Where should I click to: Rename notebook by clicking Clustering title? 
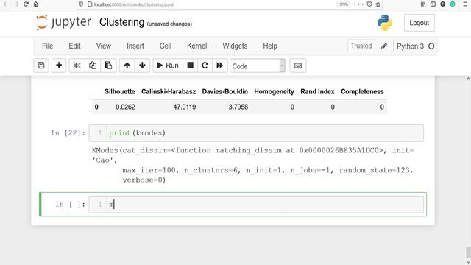121,22
